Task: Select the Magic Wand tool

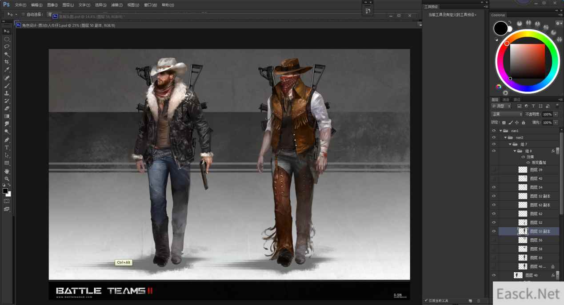Action: click(7, 54)
